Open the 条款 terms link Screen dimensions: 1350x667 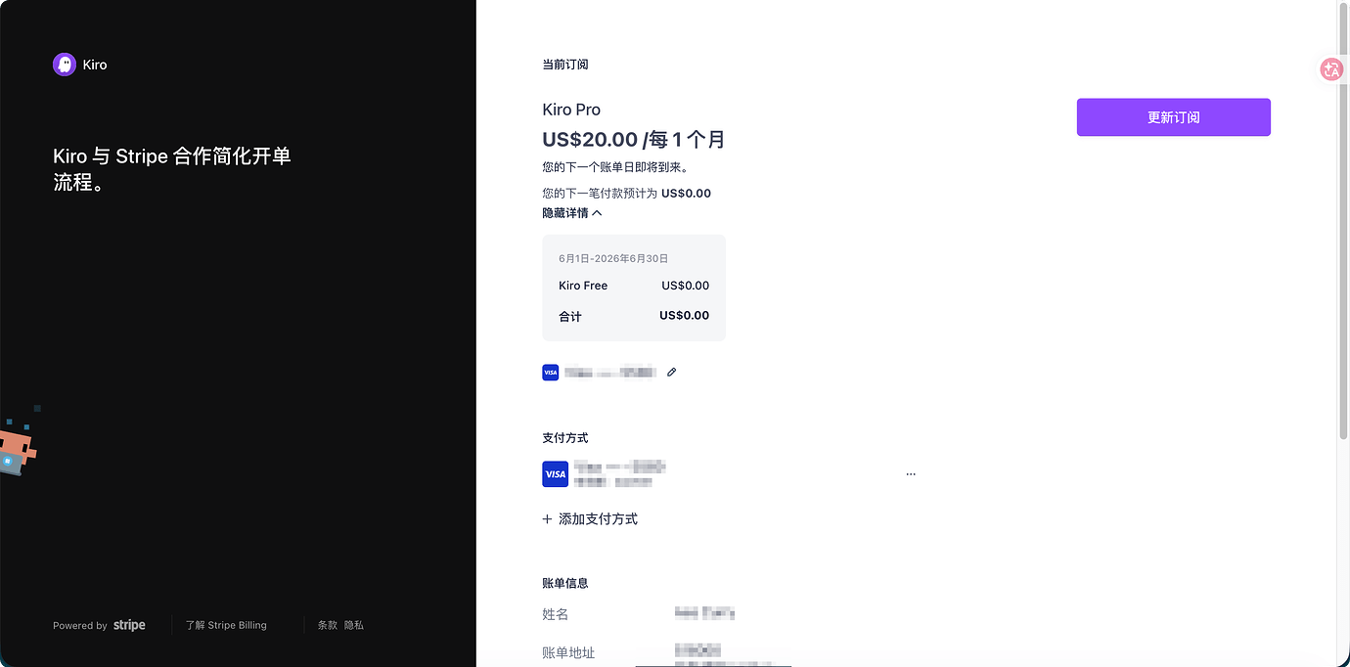point(327,625)
